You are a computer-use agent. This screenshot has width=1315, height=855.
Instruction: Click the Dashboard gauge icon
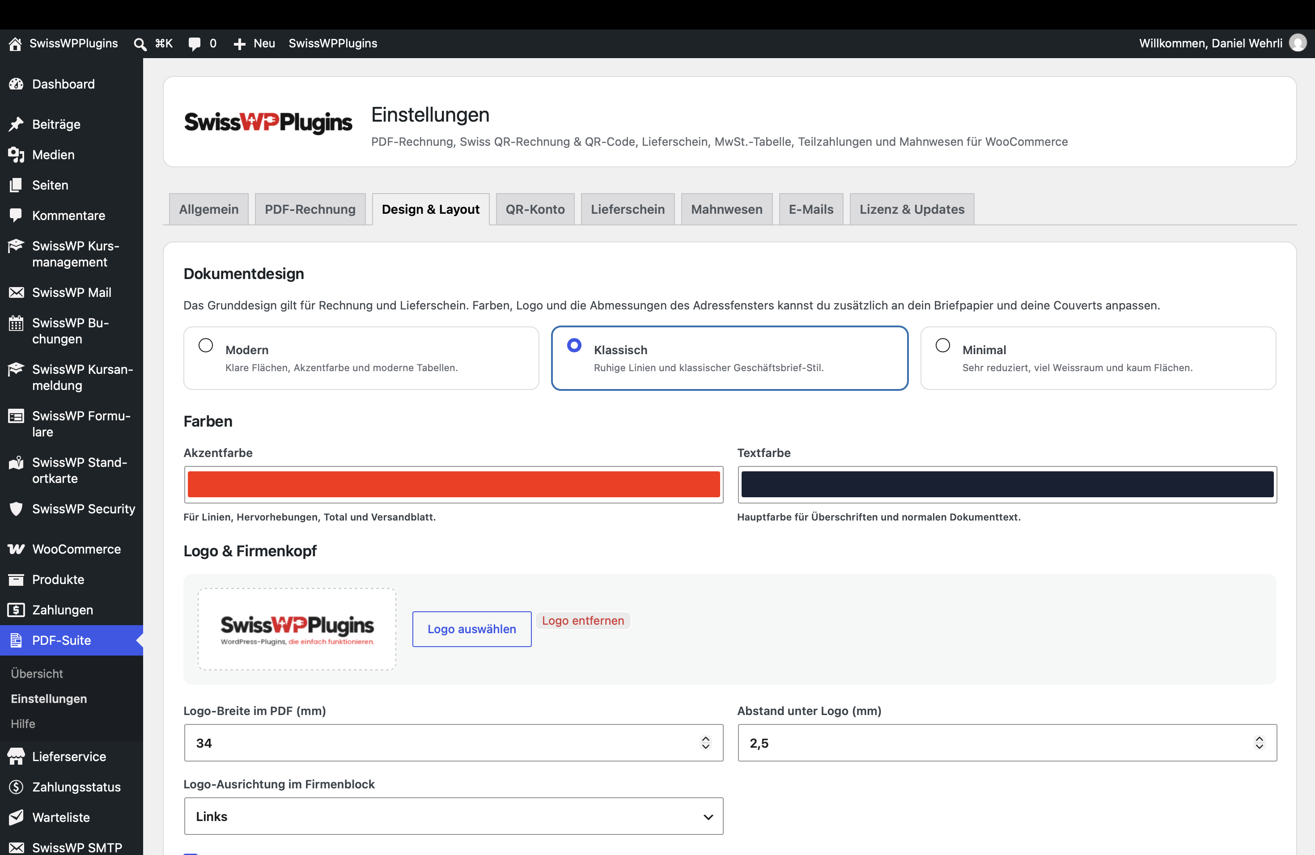[16, 84]
